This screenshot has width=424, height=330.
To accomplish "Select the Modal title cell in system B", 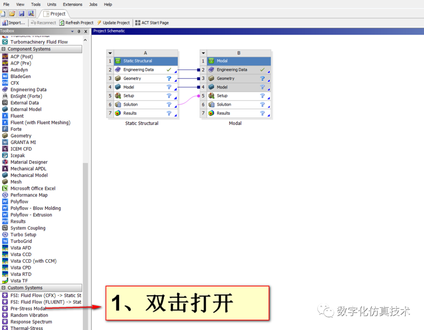I will 239,61.
